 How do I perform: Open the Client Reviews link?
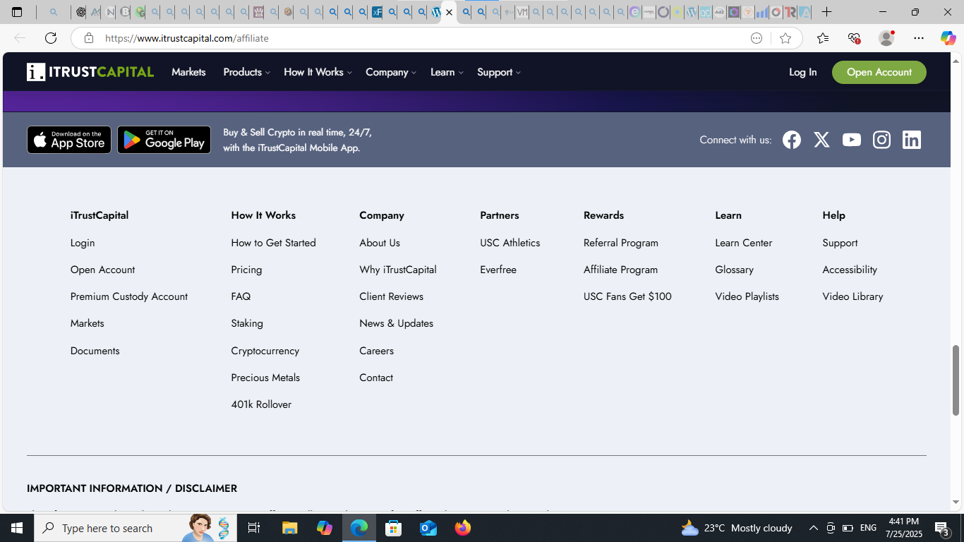pos(392,296)
